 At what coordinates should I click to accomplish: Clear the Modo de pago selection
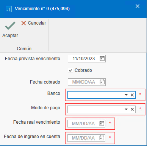[132, 109]
